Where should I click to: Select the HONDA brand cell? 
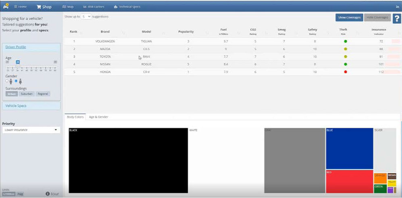(105, 72)
